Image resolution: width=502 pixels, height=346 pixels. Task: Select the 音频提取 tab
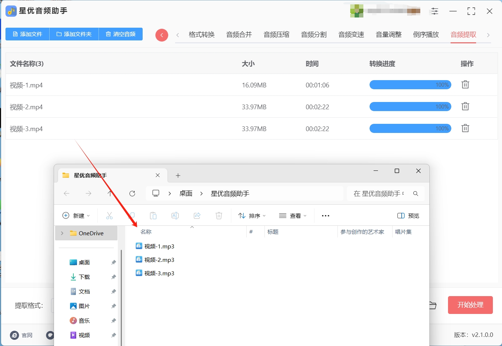coord(463,35)
